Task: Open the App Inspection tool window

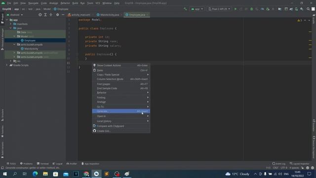Action: [x=90, y=164]
